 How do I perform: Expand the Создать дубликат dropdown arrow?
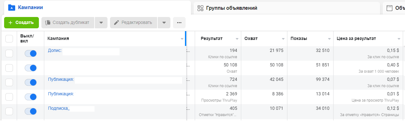coord(101,23)
